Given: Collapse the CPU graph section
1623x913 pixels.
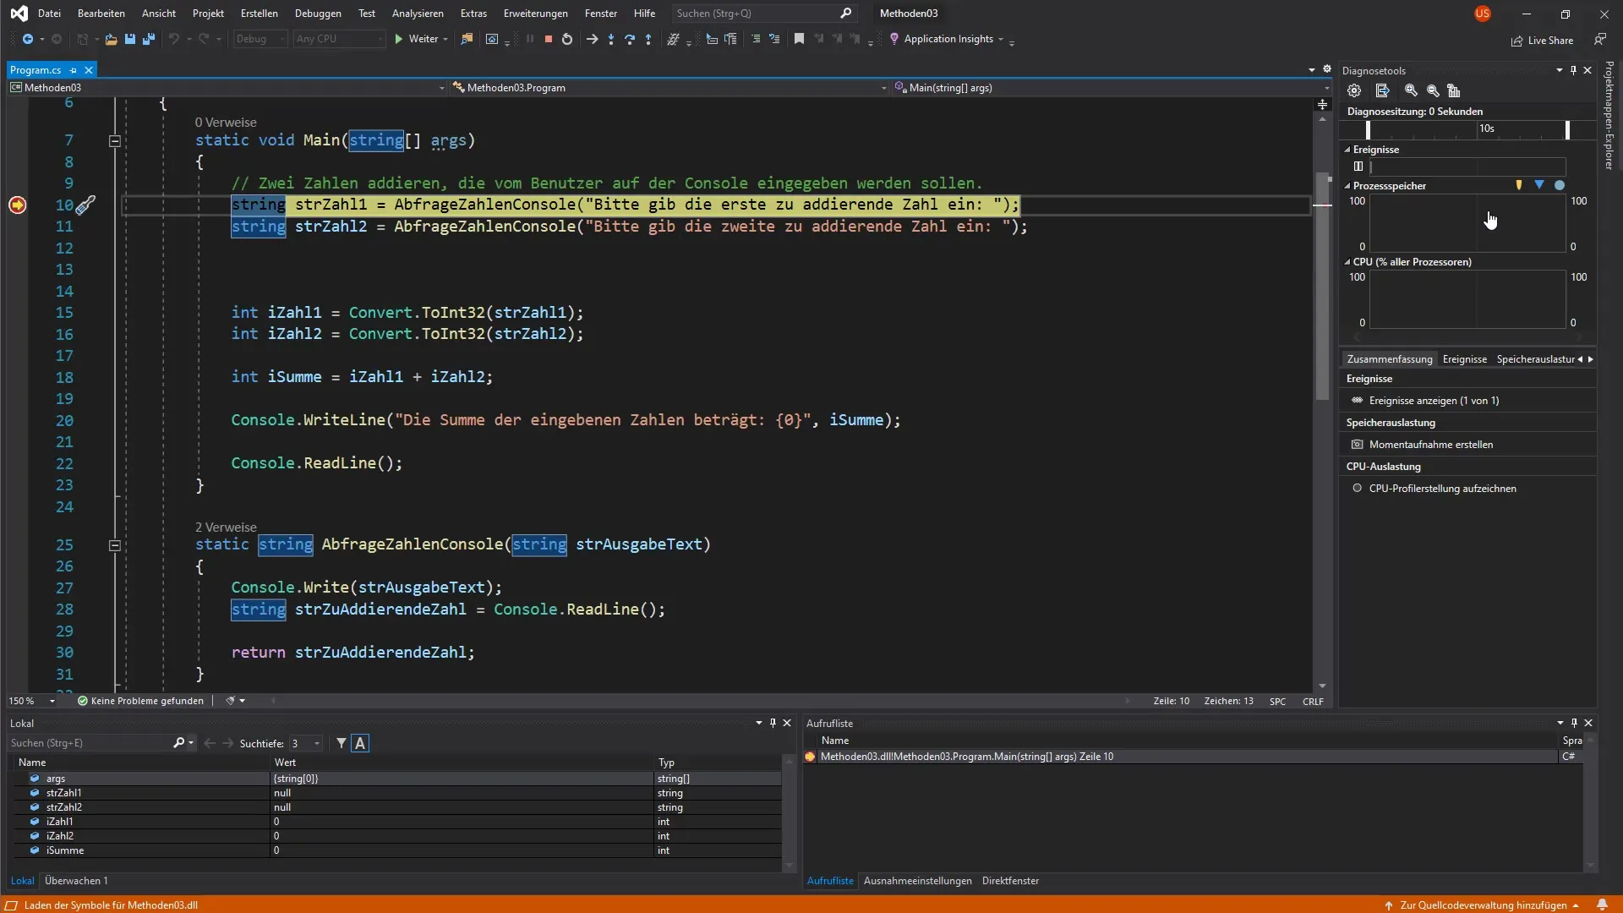Looking at the screenshot, I should pyautogui.click(x=1347, y=262).
